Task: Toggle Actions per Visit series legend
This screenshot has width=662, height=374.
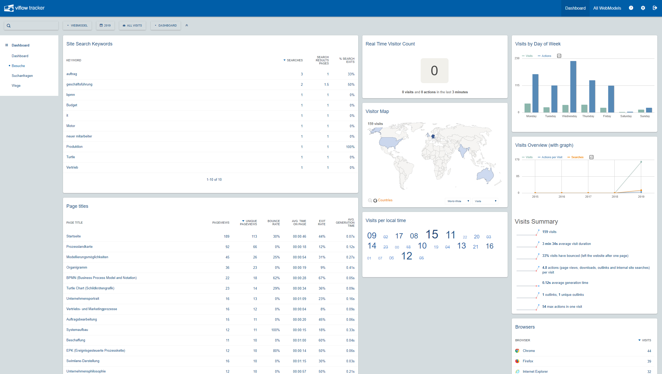Action: click(x=550, y=157)
